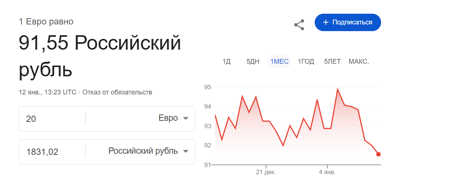Select the 1Д chart range
This screenshot has height=183, width=473.
(x=226, y=62)
